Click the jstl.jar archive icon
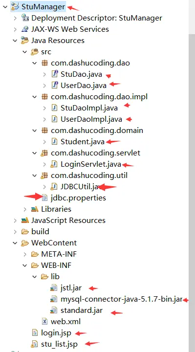This screenshot has width=195, height=352. (x=54, y=288)
